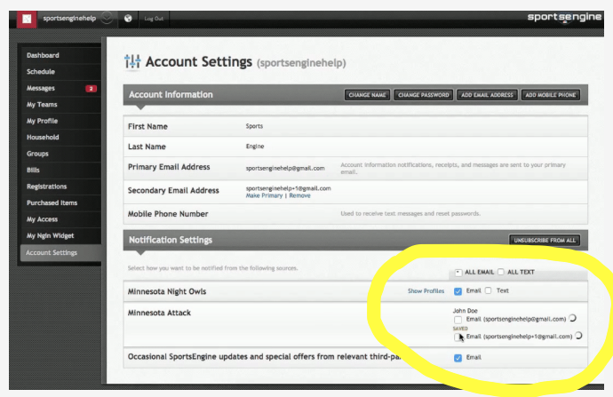Toggle the All Text checkbox
The image size is (613, 397).
coord(501,272)
